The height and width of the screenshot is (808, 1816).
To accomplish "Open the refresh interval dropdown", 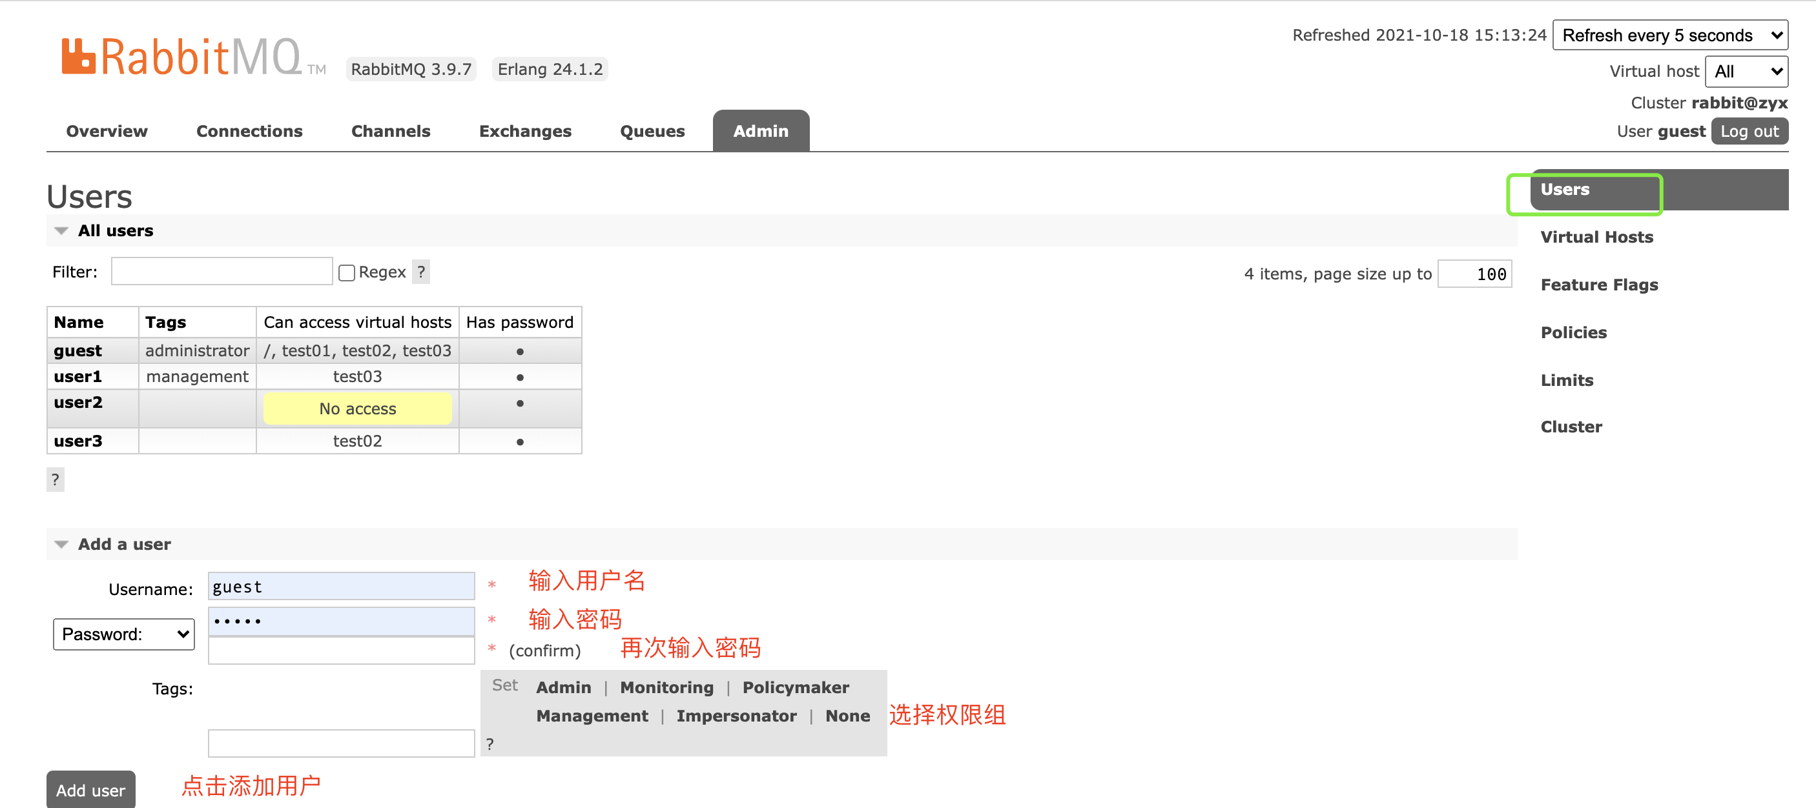I will click(1669, 35).
